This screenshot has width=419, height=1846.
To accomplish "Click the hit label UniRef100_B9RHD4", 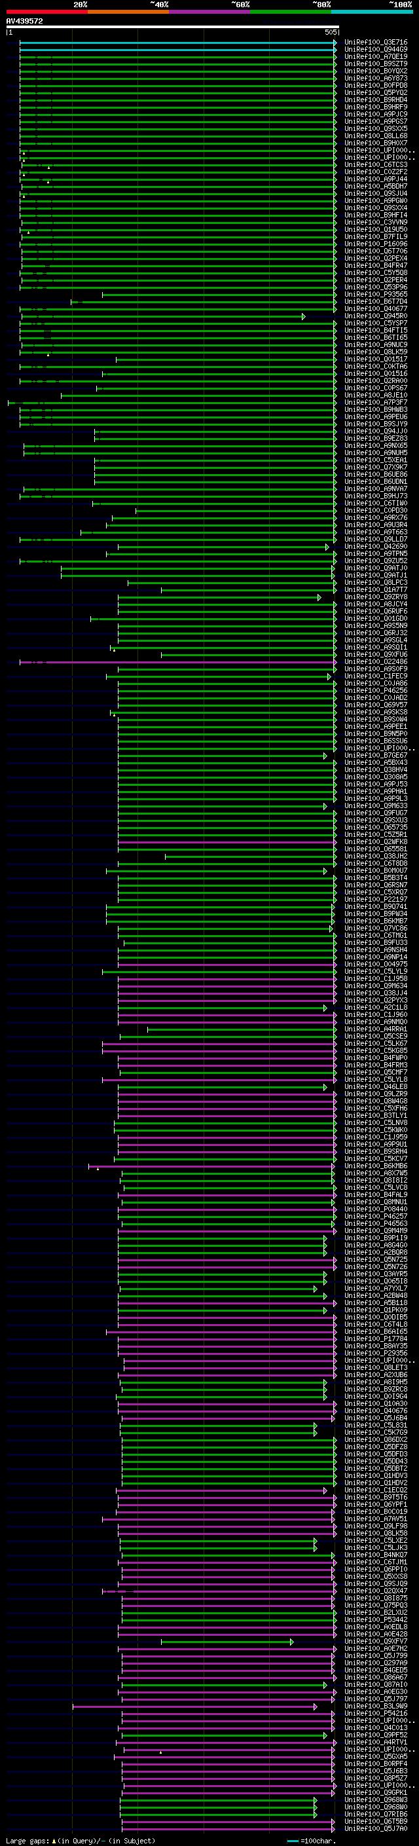I will point(376,100).
